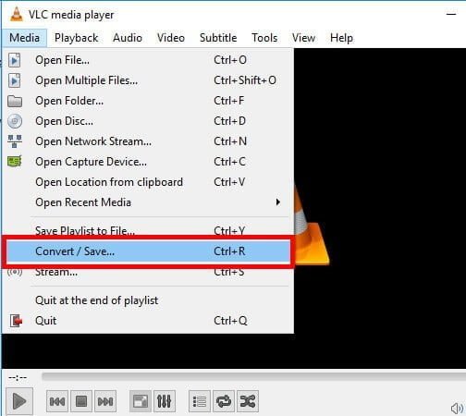
Task: Click the Previous media button
Action: click(57, 401)
